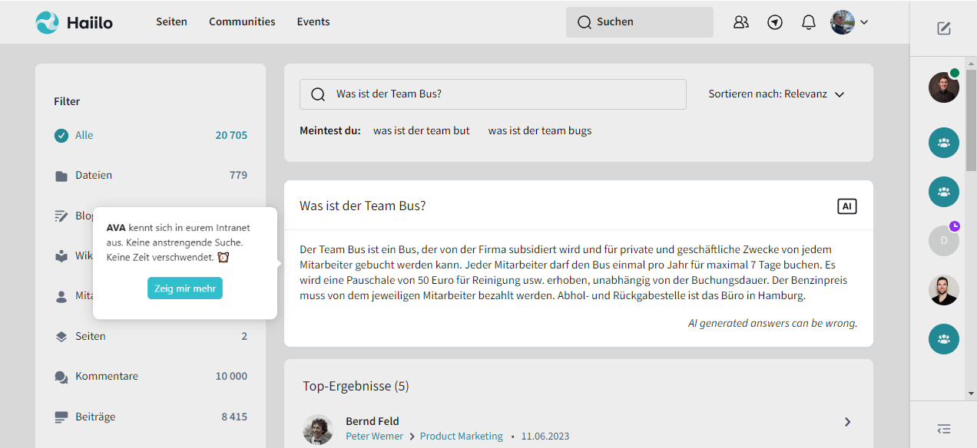Click the date 11.06.2023
The image size is (977, 448).
click(x=545, y=436)
